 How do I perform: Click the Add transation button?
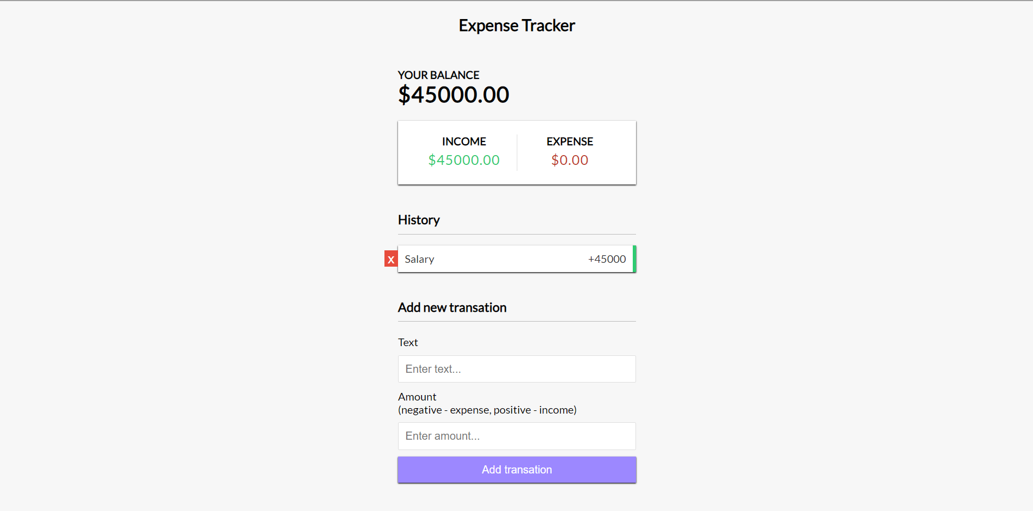pyautogui.click(x=517, y=470)
